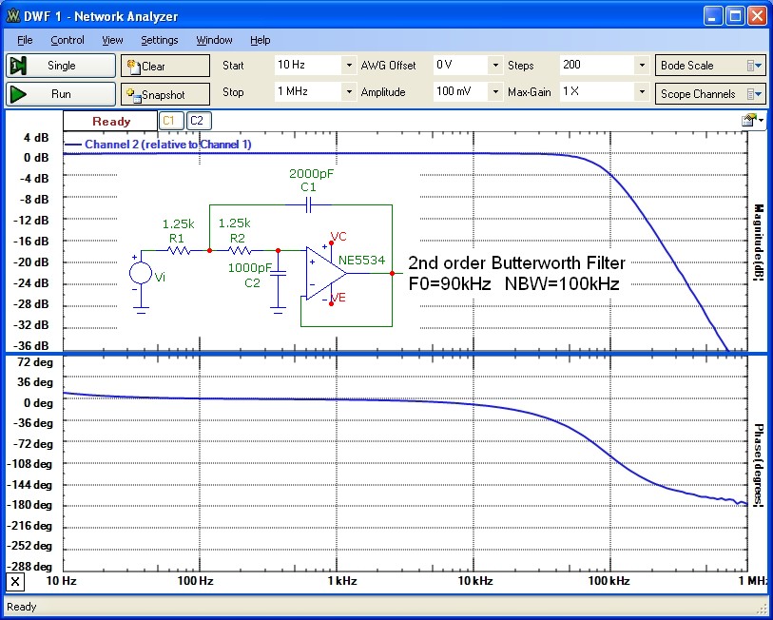The image size is (773, 620).
Task: Open the Amplitude 100 mV dropdown
Action: click(x=494, y=92)
